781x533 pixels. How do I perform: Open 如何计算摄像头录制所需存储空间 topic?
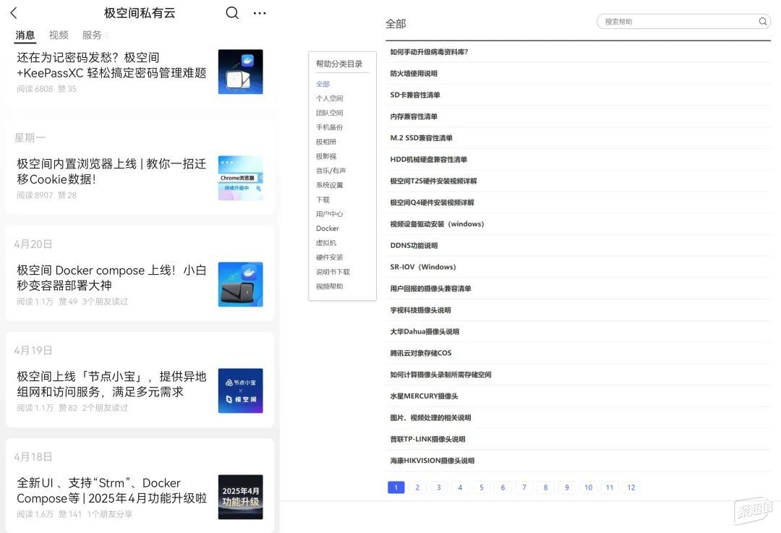(440, 374)
